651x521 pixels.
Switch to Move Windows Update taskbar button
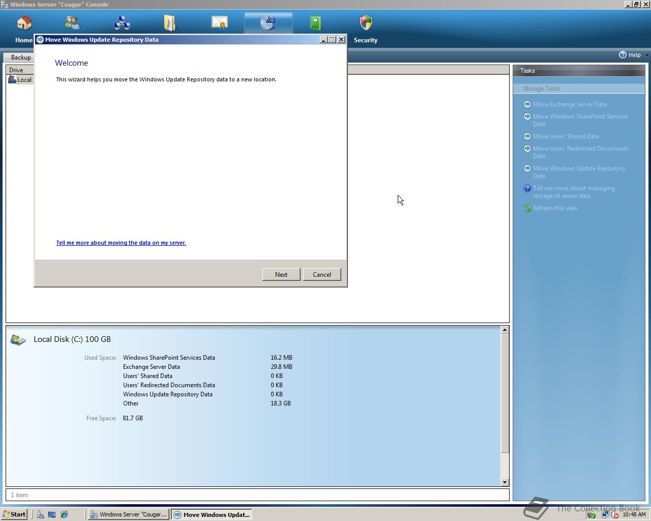(212, 514)
